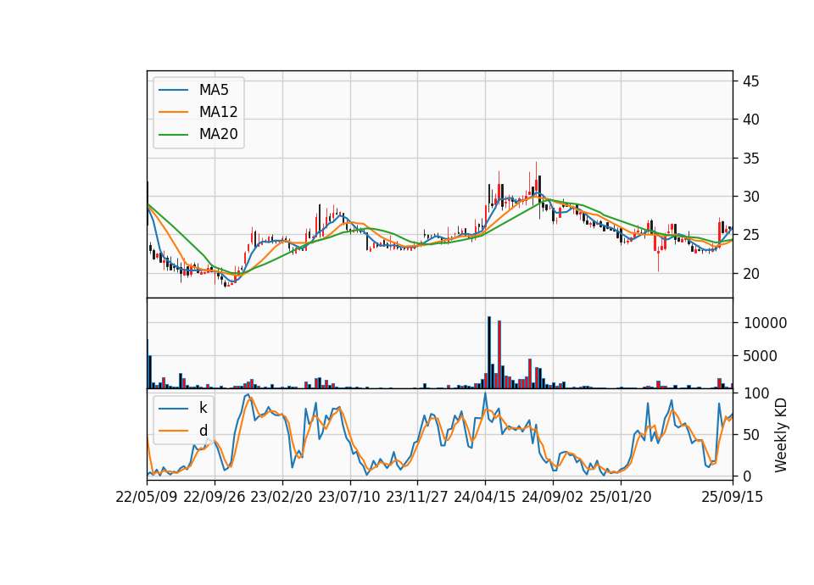Click the 23/02/20 date tick label
The width and height of the screenshot is (814, 585).
282,497
